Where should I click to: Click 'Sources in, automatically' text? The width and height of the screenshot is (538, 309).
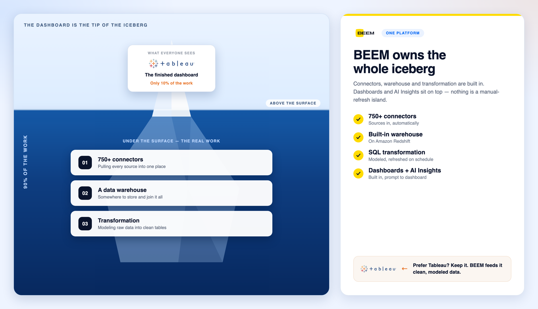pyautogui.click(x=394, y=123)
